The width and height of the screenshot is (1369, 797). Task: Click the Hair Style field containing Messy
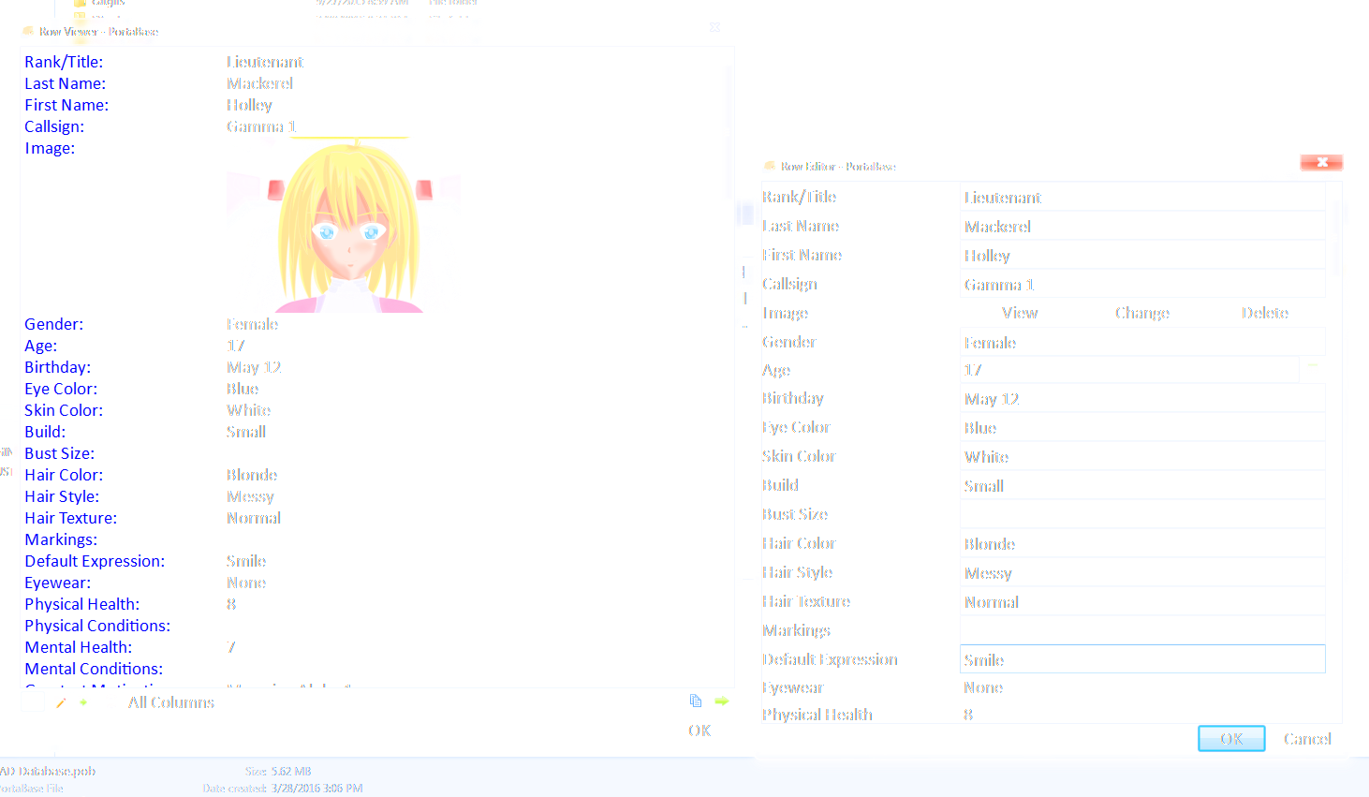click(x=1142, y=573)
